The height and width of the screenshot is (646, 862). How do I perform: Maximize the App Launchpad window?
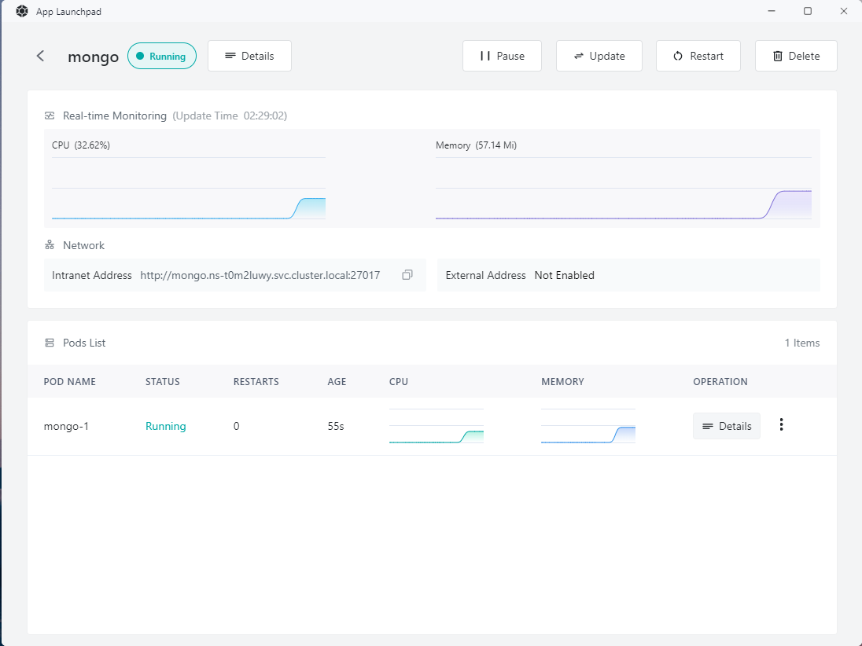[808, 11]
